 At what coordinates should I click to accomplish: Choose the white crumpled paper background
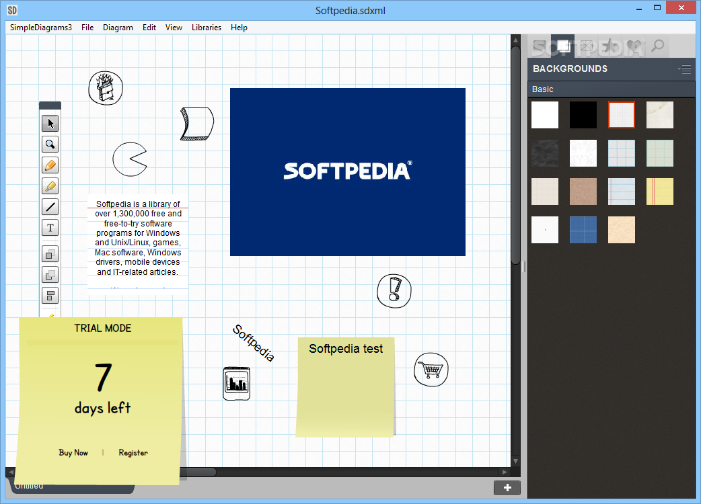pyautogui.click(x=583, y=153)
